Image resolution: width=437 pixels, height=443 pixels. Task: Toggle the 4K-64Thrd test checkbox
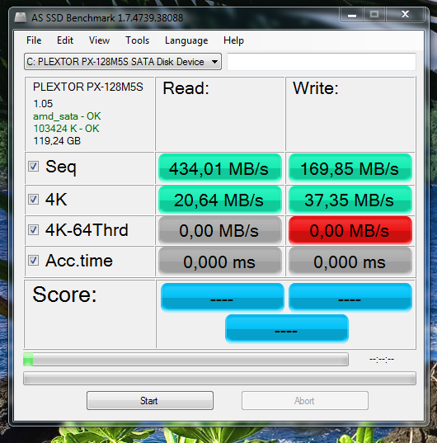(x=33, y=229)
